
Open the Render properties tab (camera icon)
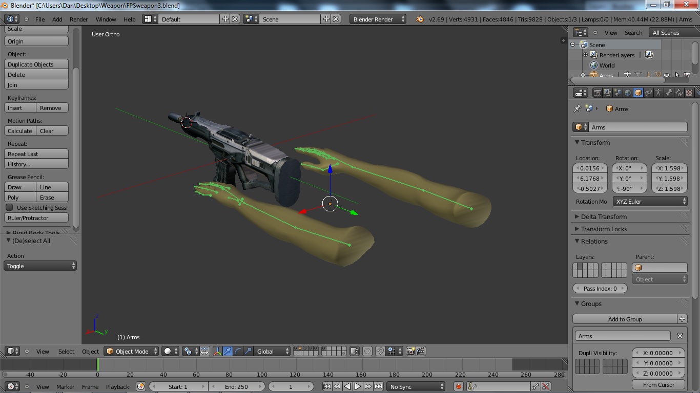[x=597, y=93]
